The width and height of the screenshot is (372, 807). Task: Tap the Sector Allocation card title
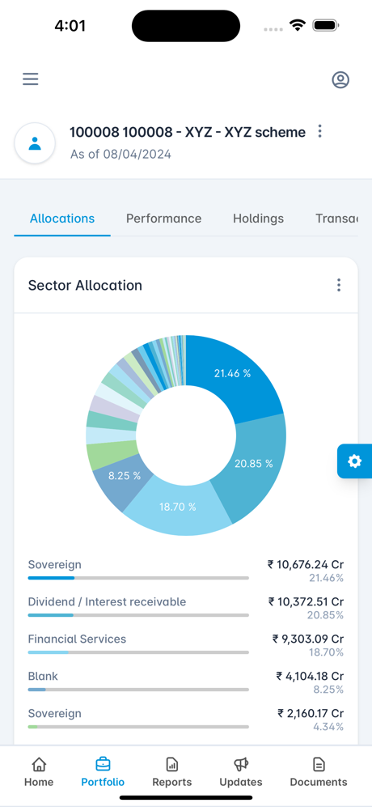(x=85, y=285)
